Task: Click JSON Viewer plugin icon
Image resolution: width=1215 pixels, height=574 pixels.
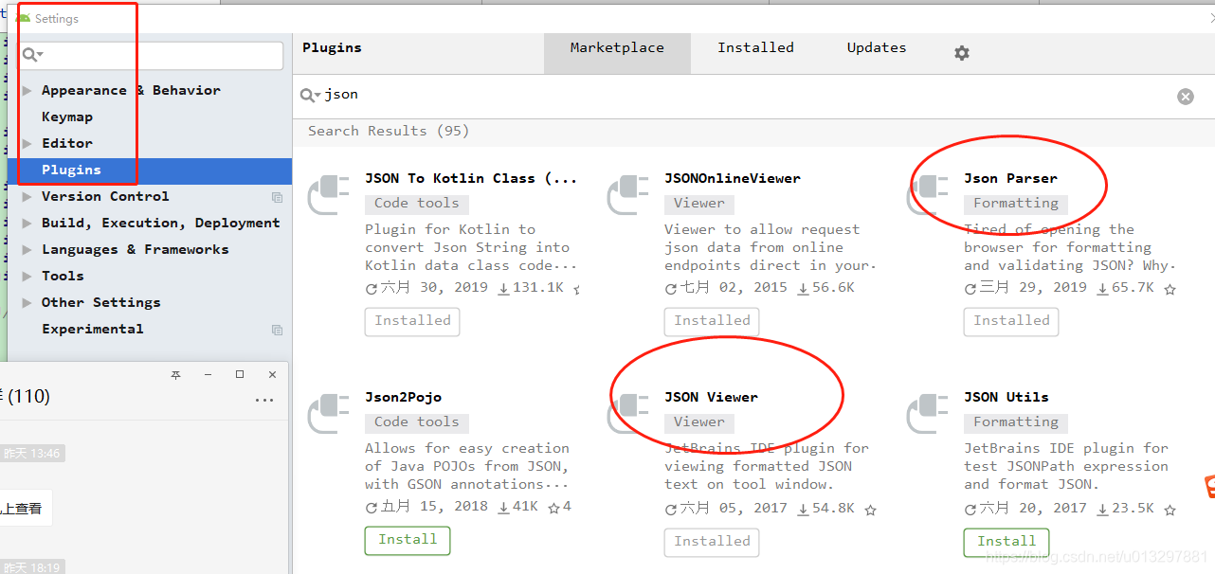Action: 628,414
